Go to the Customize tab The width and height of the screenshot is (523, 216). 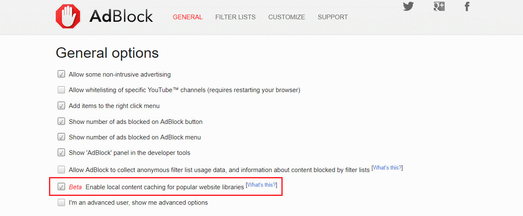click(x=286, y=17)
